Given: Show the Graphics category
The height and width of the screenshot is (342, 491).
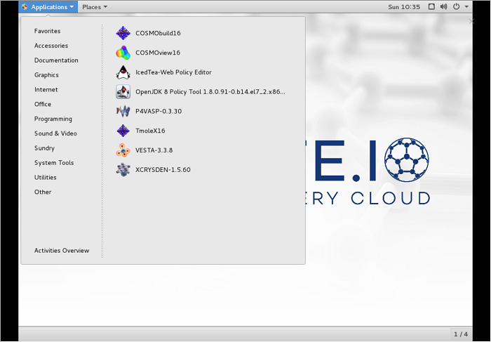Looking at the screenshot, I should [x=46, y=75].
